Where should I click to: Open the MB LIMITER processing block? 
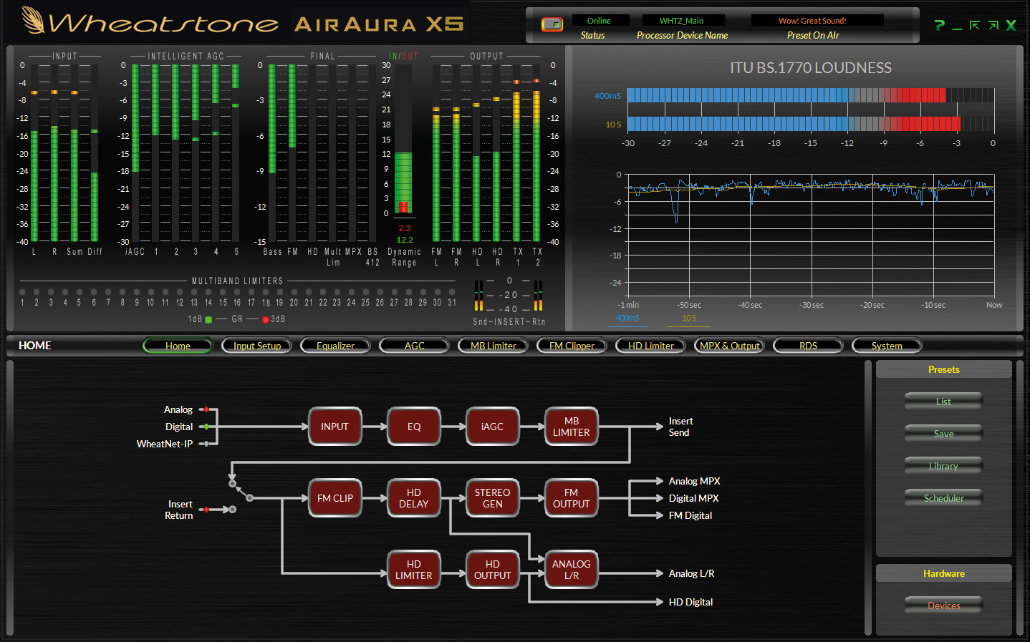click(572, 427)
